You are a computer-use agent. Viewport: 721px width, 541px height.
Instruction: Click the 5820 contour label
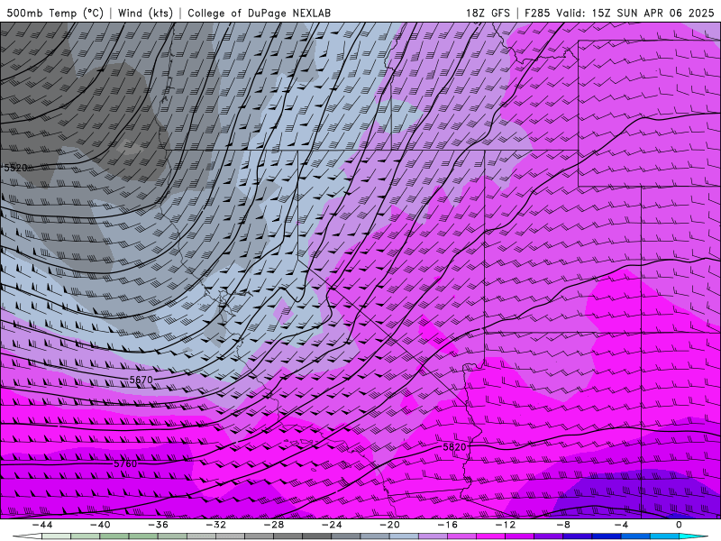click(x=454, y=446)
